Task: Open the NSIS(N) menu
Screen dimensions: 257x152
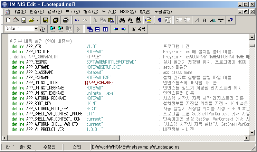Action: pos(127,11)
